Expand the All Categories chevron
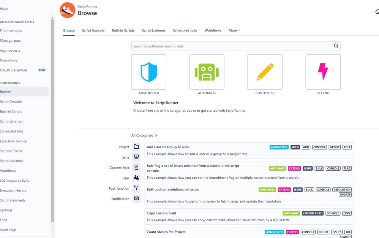Viewport: 379px width, 238px height. coord(156,135)
